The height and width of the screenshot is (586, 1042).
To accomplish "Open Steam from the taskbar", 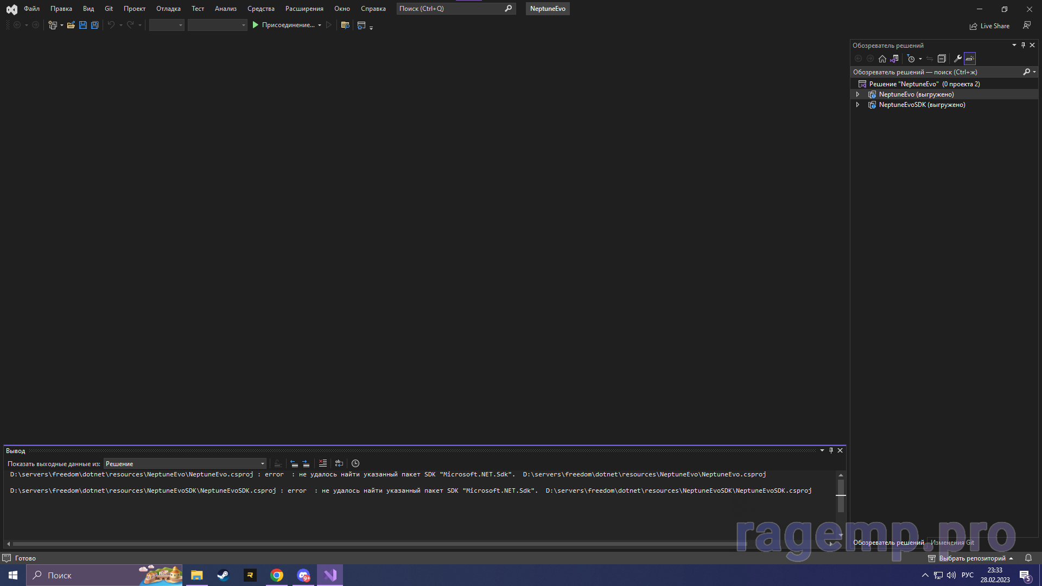I will (223, 575).
